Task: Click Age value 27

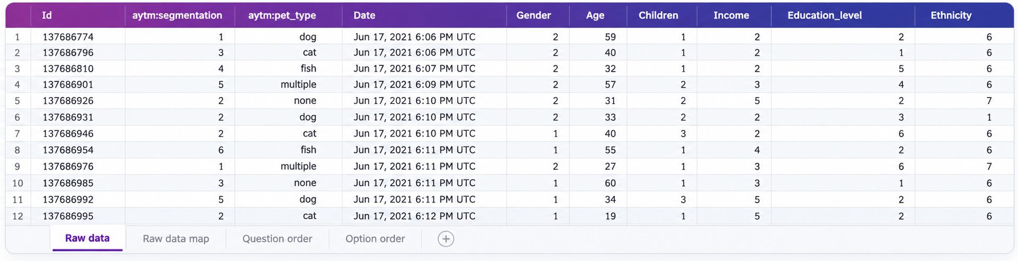Action: pos(610,167)
